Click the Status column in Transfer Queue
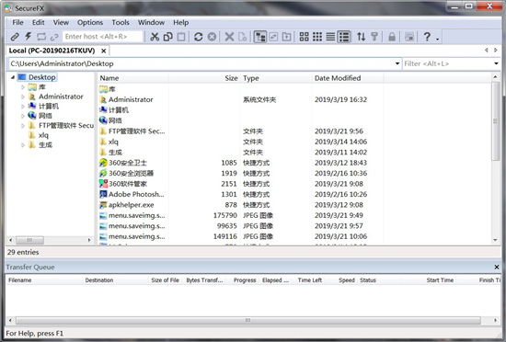Image resolution: width=506 pixels, height=342 pixels. (x=380, y=280)
